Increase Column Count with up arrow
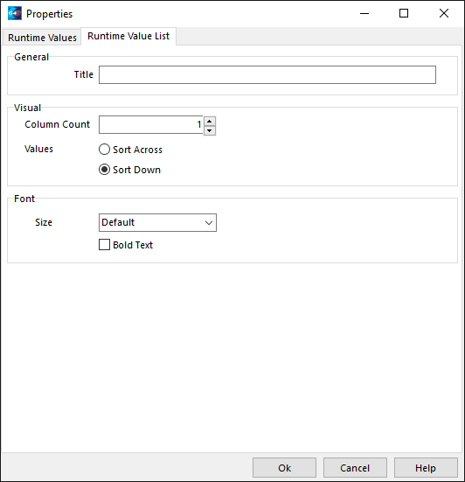The width and height of the screenshot is (465, 482). pos(210,121)
